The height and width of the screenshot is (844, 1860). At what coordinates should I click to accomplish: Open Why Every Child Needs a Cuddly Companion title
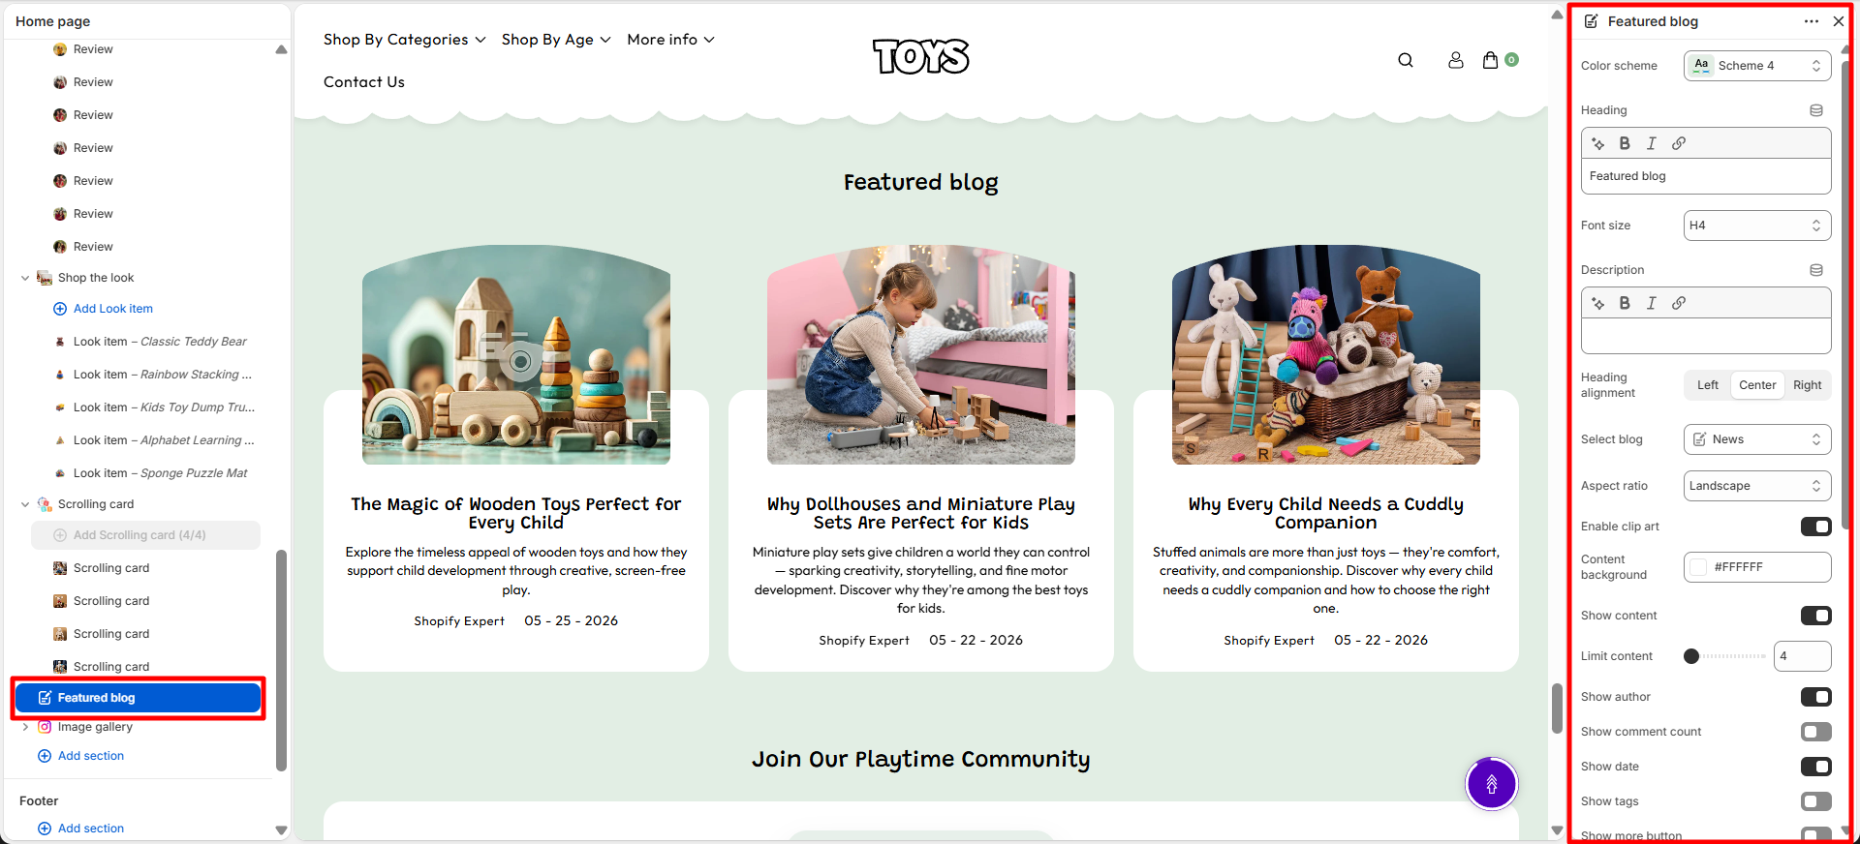(x=1326, y=513)
